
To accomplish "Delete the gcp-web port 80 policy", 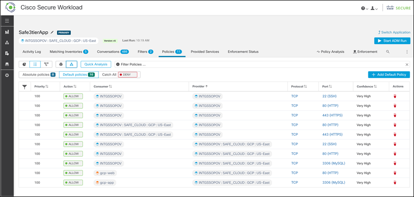I will 395,173.
